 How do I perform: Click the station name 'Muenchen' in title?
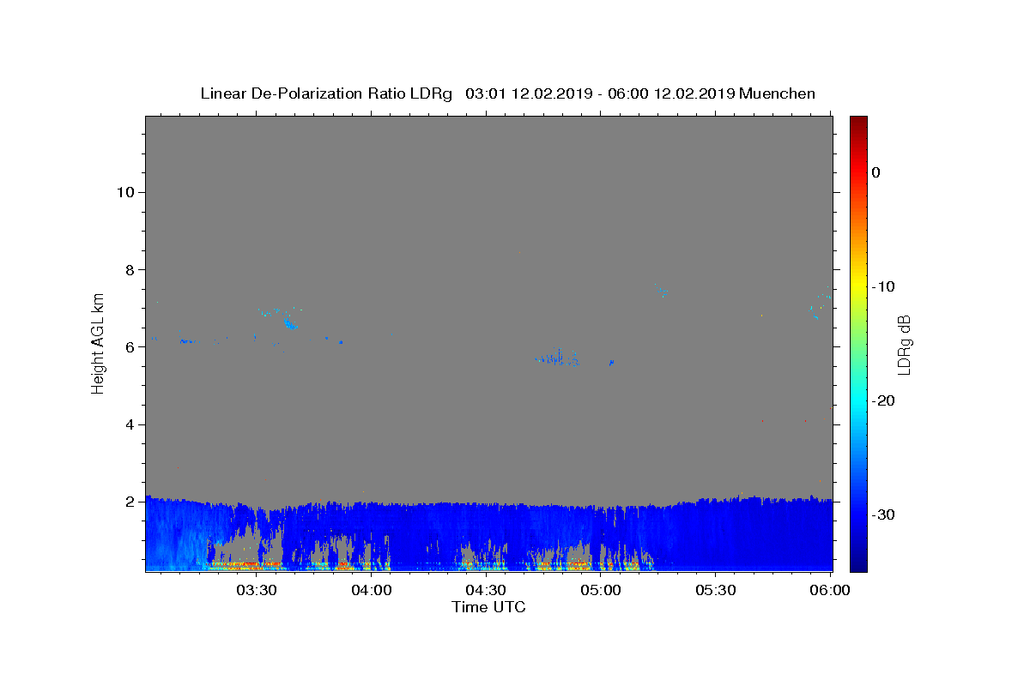coord(778,93)
